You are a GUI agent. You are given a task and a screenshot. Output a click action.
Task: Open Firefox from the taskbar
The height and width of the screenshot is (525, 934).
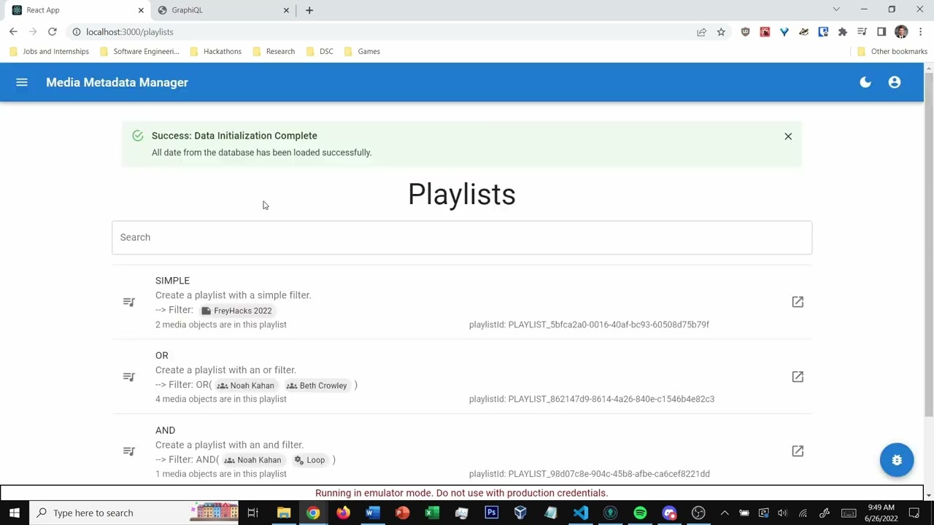point(343,513)
